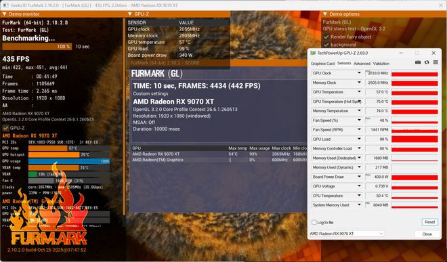The width and height of the screenshot is (447, 262).
Task: Click AMD Radeon RX 9070 XT row in score table
Action: click(219, 154)
